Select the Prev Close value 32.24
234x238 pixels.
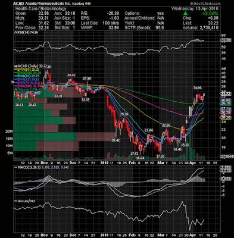44,28
